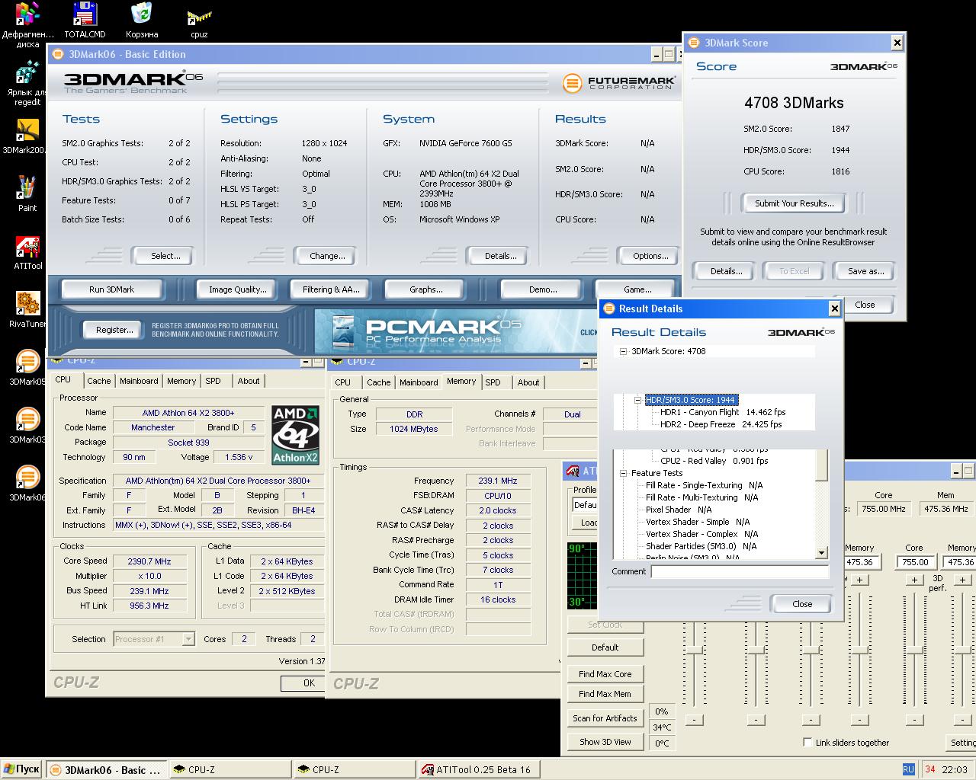Click Save as... in the 3DMark Score window
The height and width of the screenshot is (780, 976).
pyautogui.click(x=865, y=271)
